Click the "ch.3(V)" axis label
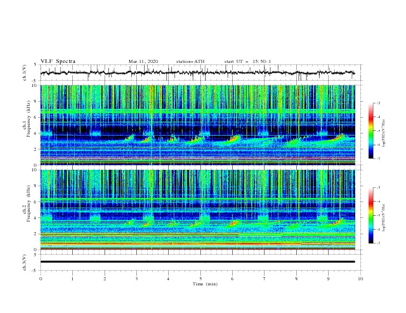The width and height of the screenshot is (406, 313). coord(25,262)
